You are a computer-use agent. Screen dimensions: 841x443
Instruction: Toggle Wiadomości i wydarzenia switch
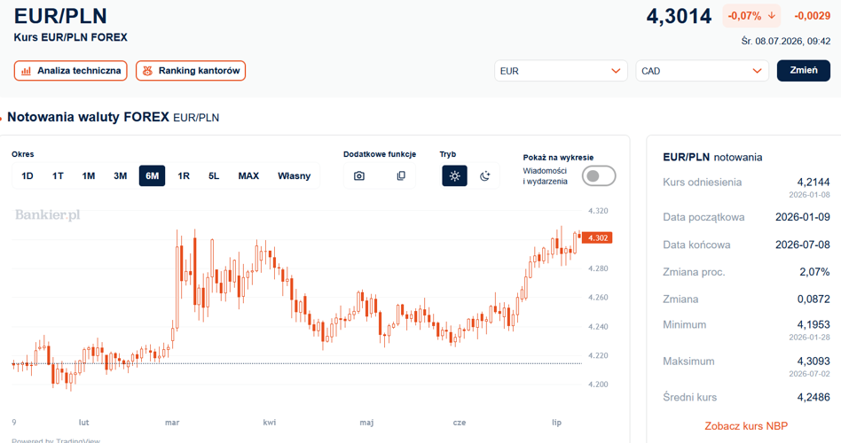point(599,176)
